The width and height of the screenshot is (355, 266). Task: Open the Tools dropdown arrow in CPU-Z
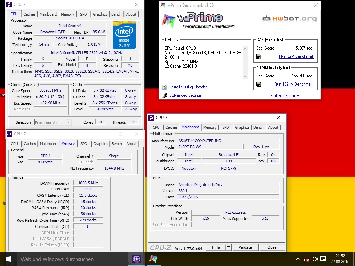(228, 247)
